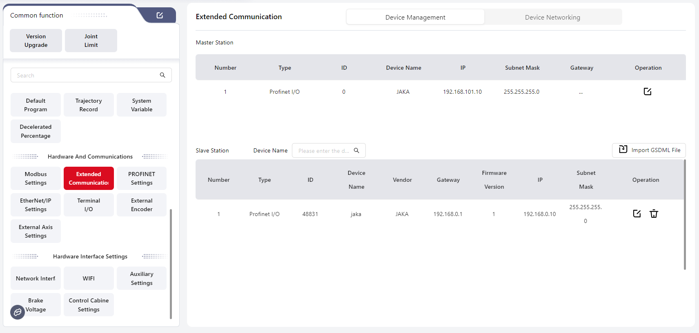The height and width of the screenshot is (333, 699).
Task: Go to PROFINET Settings
Action: click(142, 179)
